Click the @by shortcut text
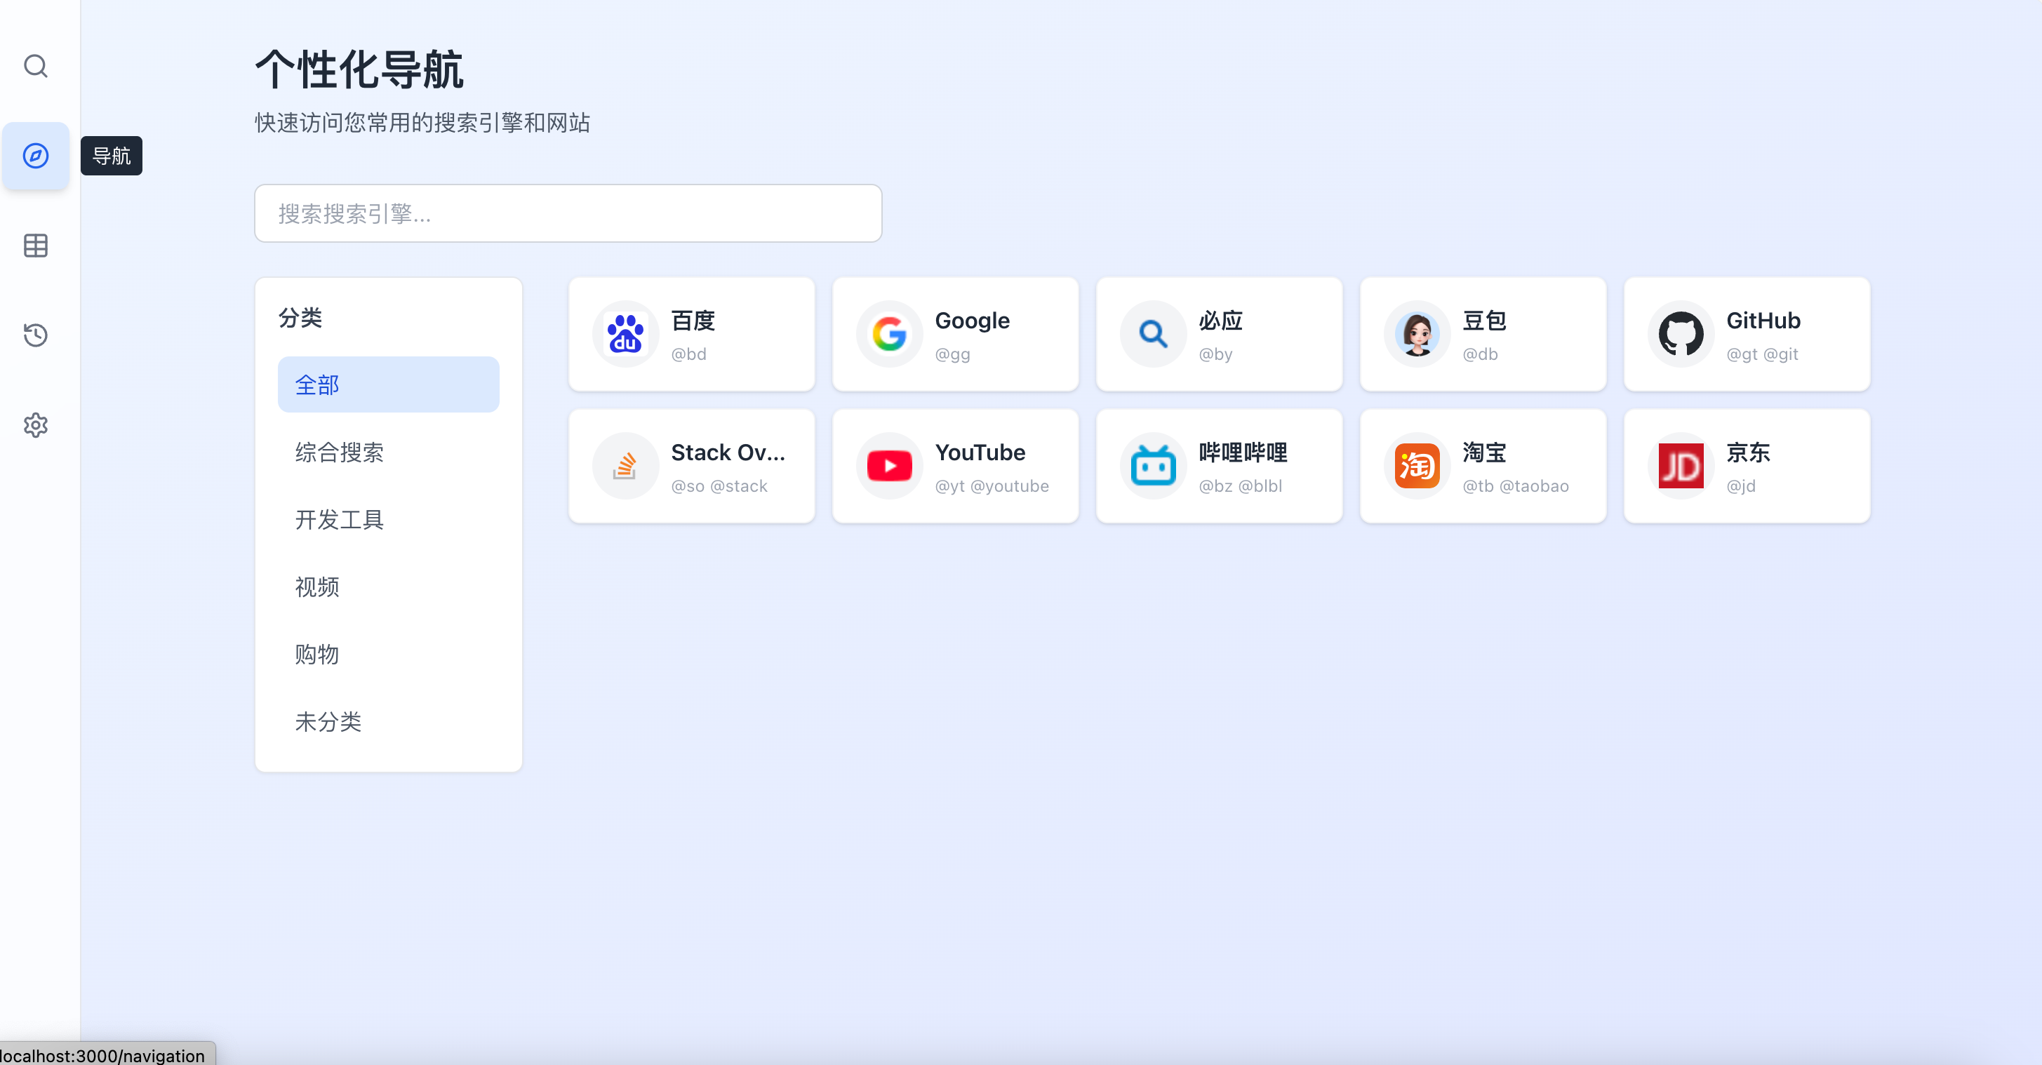 tap(1216, 354)
